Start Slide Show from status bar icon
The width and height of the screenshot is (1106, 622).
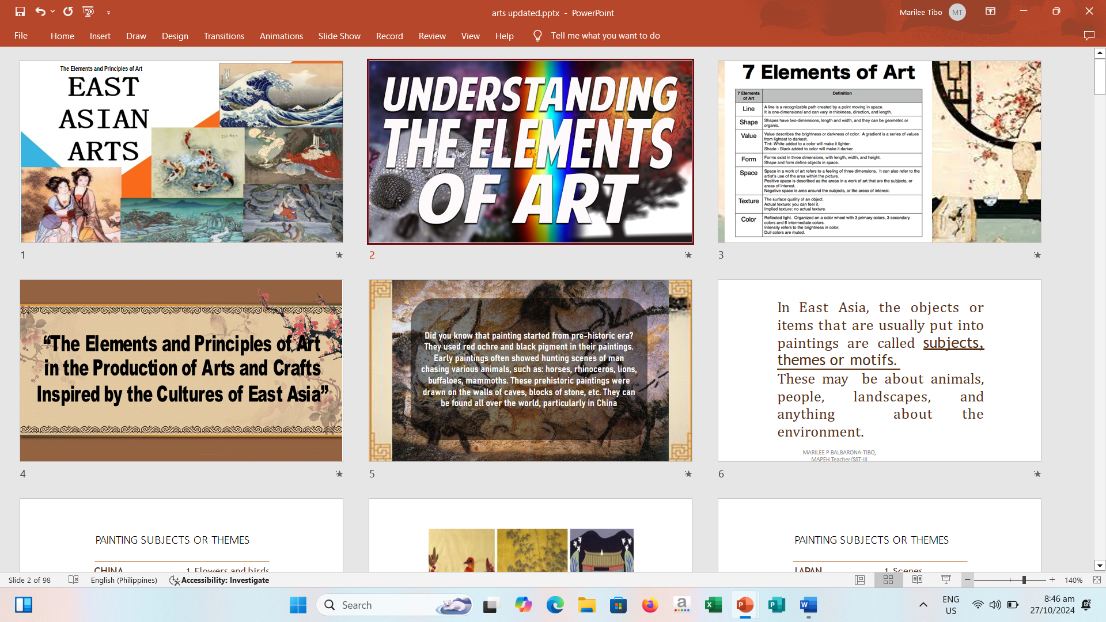click(x=946, y=580)
